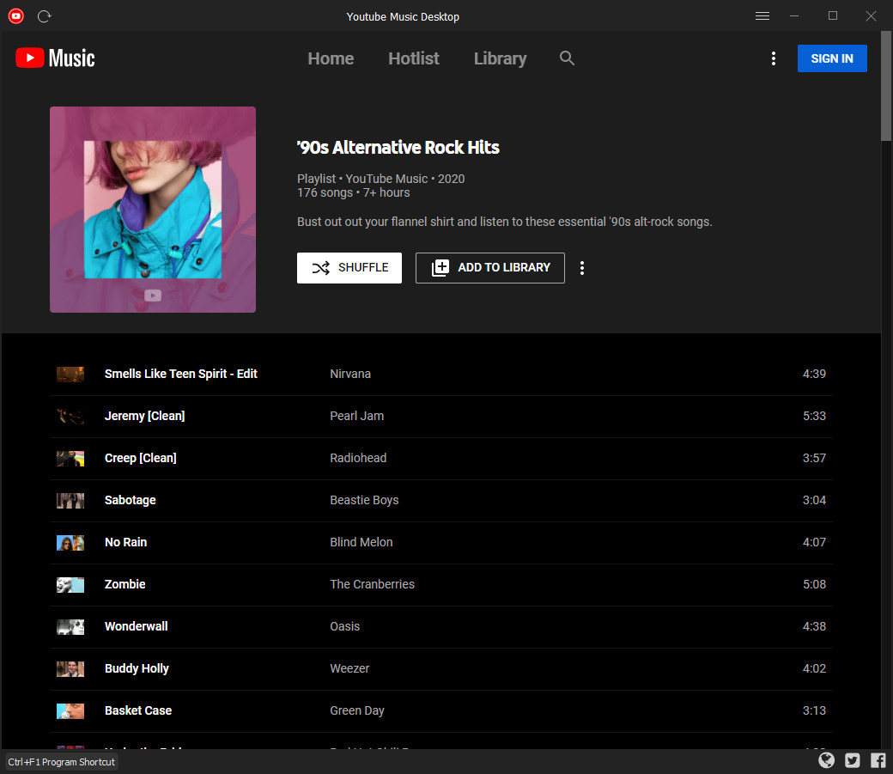Click the Facebook icon in status bar

[x=878, y=760]
